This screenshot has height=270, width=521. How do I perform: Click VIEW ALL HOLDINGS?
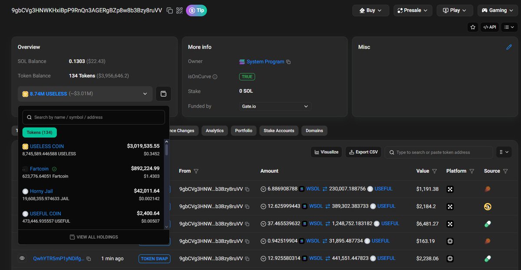pyautogui.click(x=94, y=237)
